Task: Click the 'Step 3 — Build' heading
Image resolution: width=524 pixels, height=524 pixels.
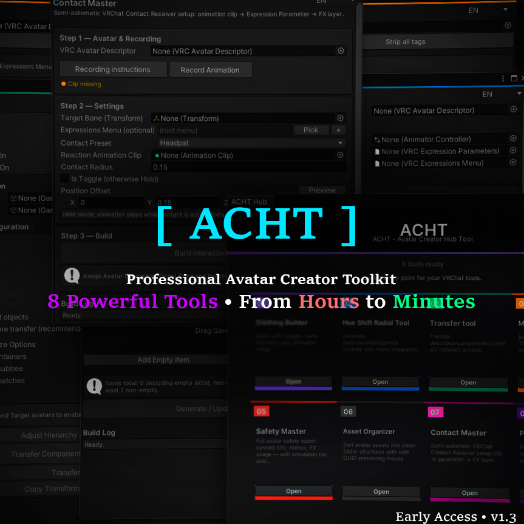Action: (87, 236)
